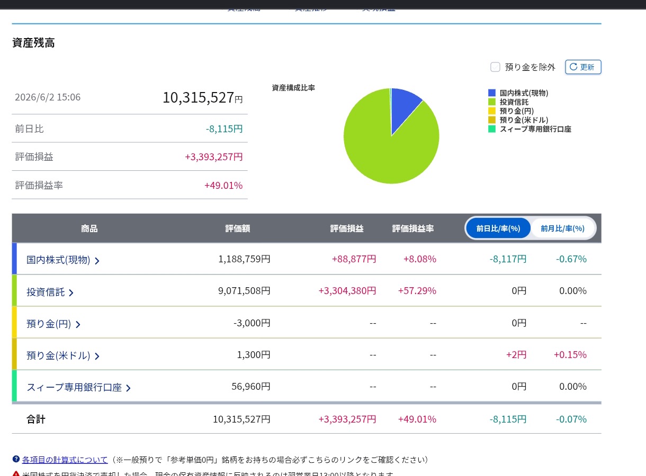Screen dimensions: 646x476
Task: Open the 投資信託 row link
Action: (x=46, y=291)
